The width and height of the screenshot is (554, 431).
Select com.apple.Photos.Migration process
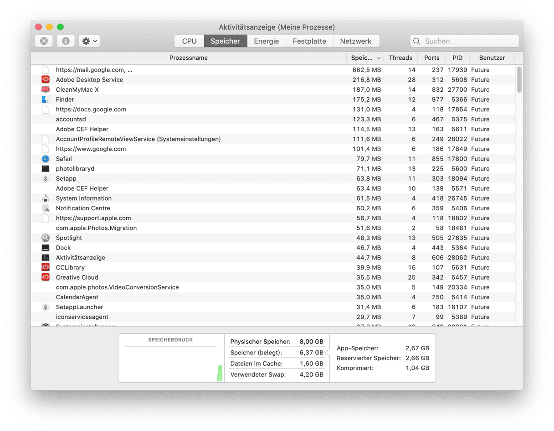[x=273, y=228]
